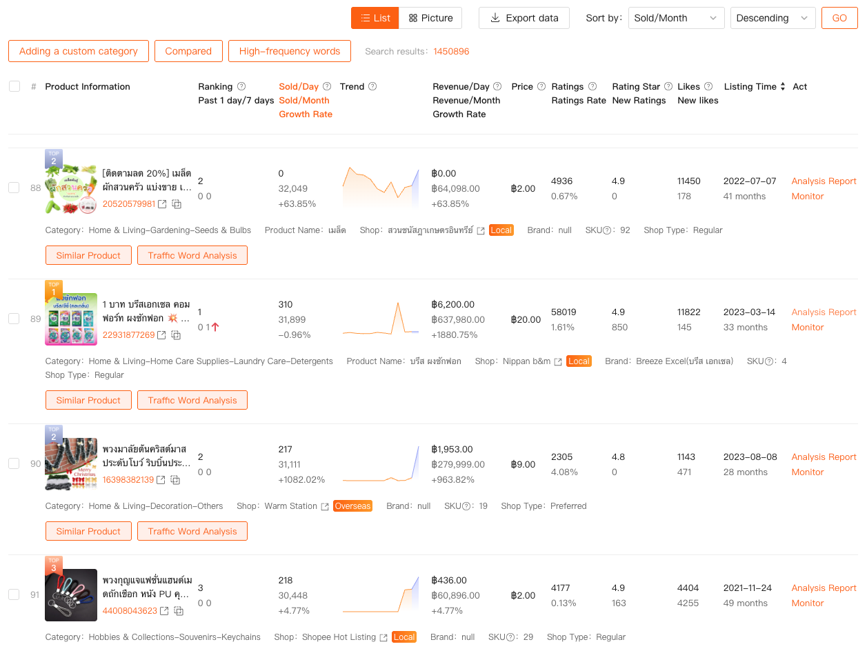Click help icon beside Trend column header

(x=372, y=87)
